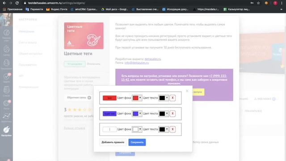This screenshot has height=161, width=286.
Task: Open background color dropdown for blue rule
Action: pyautogui.click(x=140, y=114)
